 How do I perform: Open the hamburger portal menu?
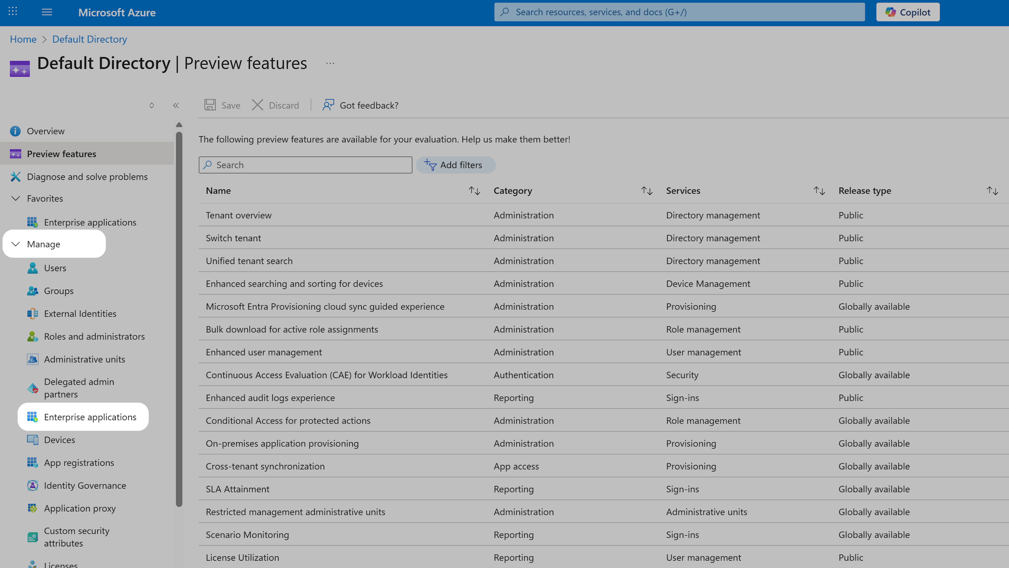(x=47, y=12)
